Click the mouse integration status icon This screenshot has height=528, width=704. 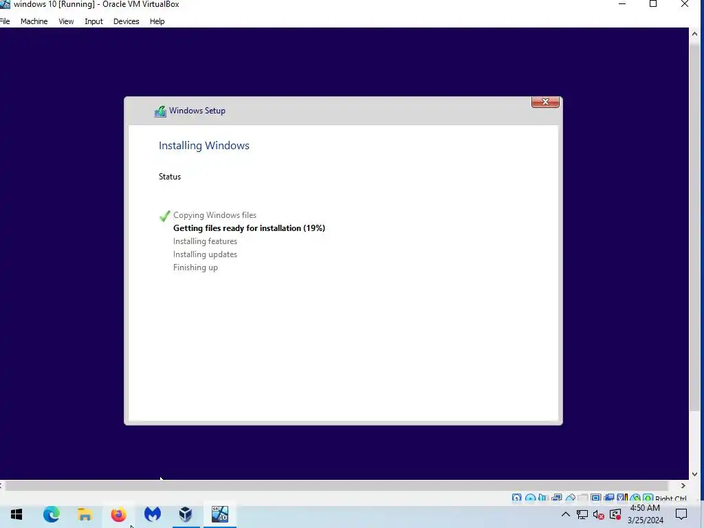pyautogui.click(x=635, y=498)
